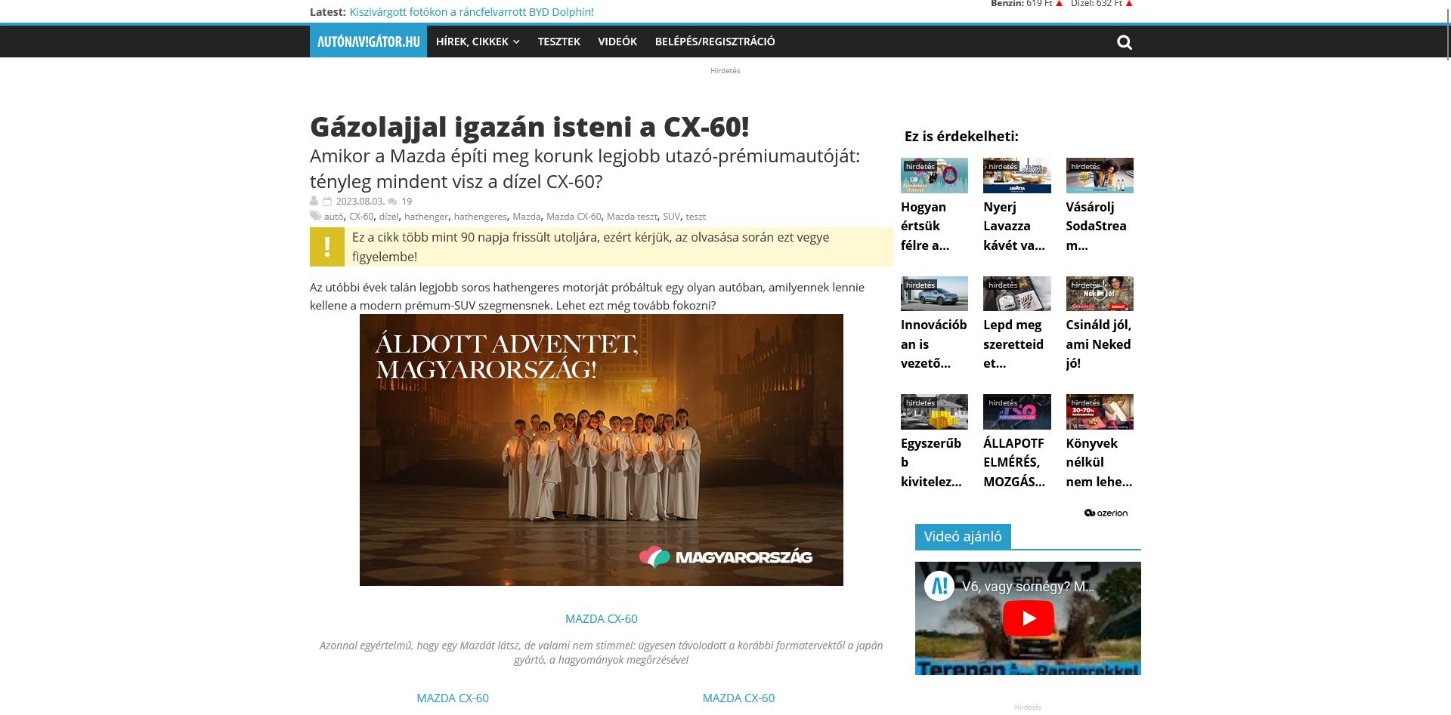Open 'Nyerj Lavazza kávét' thumbnail
This screenshot has height=715, width=1451.
pyautogui.click(x=1017, y=175)
